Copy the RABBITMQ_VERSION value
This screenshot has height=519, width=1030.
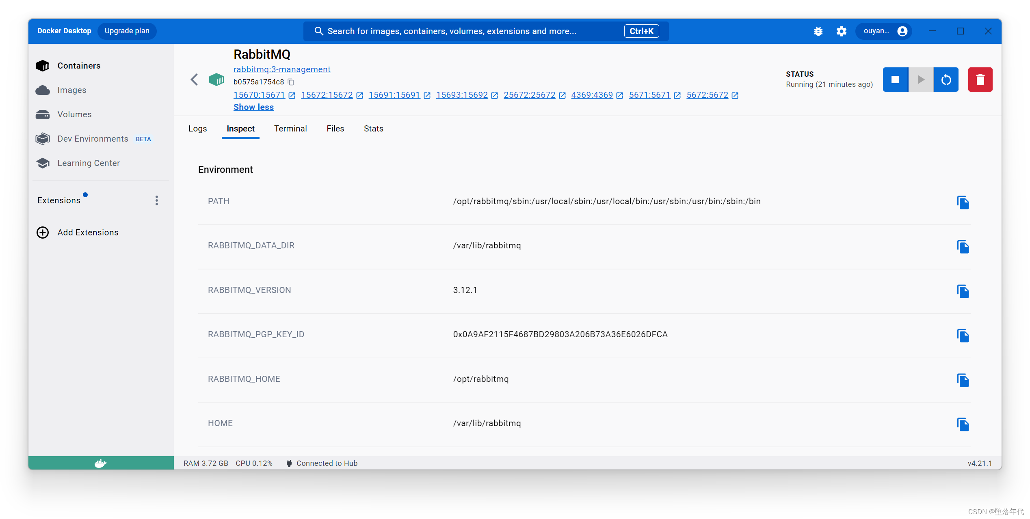coord(963,291)
